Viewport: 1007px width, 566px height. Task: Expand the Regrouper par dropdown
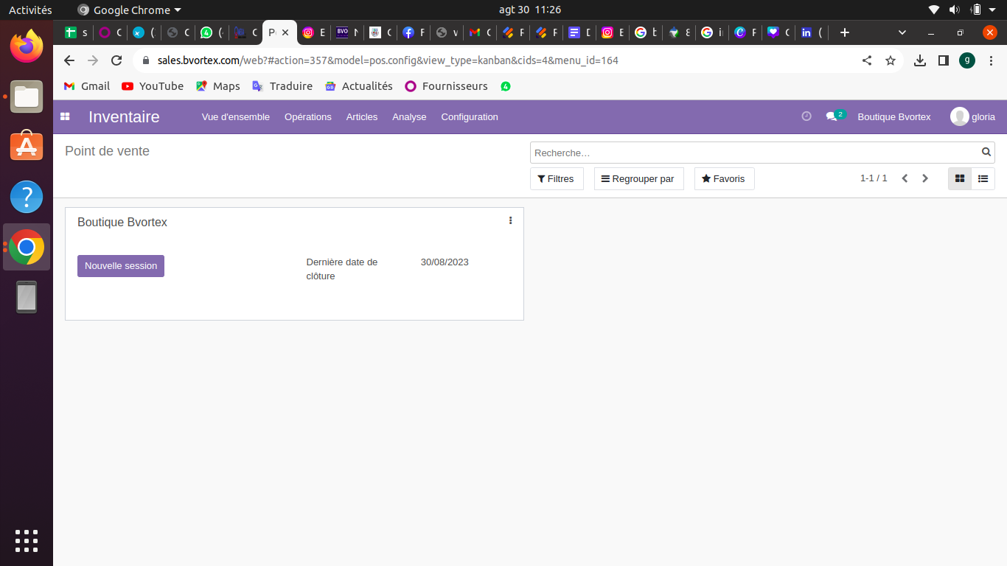point(638,178)
